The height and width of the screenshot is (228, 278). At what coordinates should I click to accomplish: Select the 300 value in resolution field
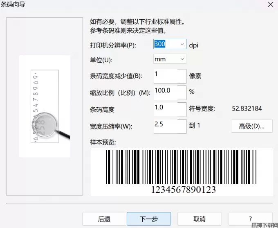coord(160,44)
